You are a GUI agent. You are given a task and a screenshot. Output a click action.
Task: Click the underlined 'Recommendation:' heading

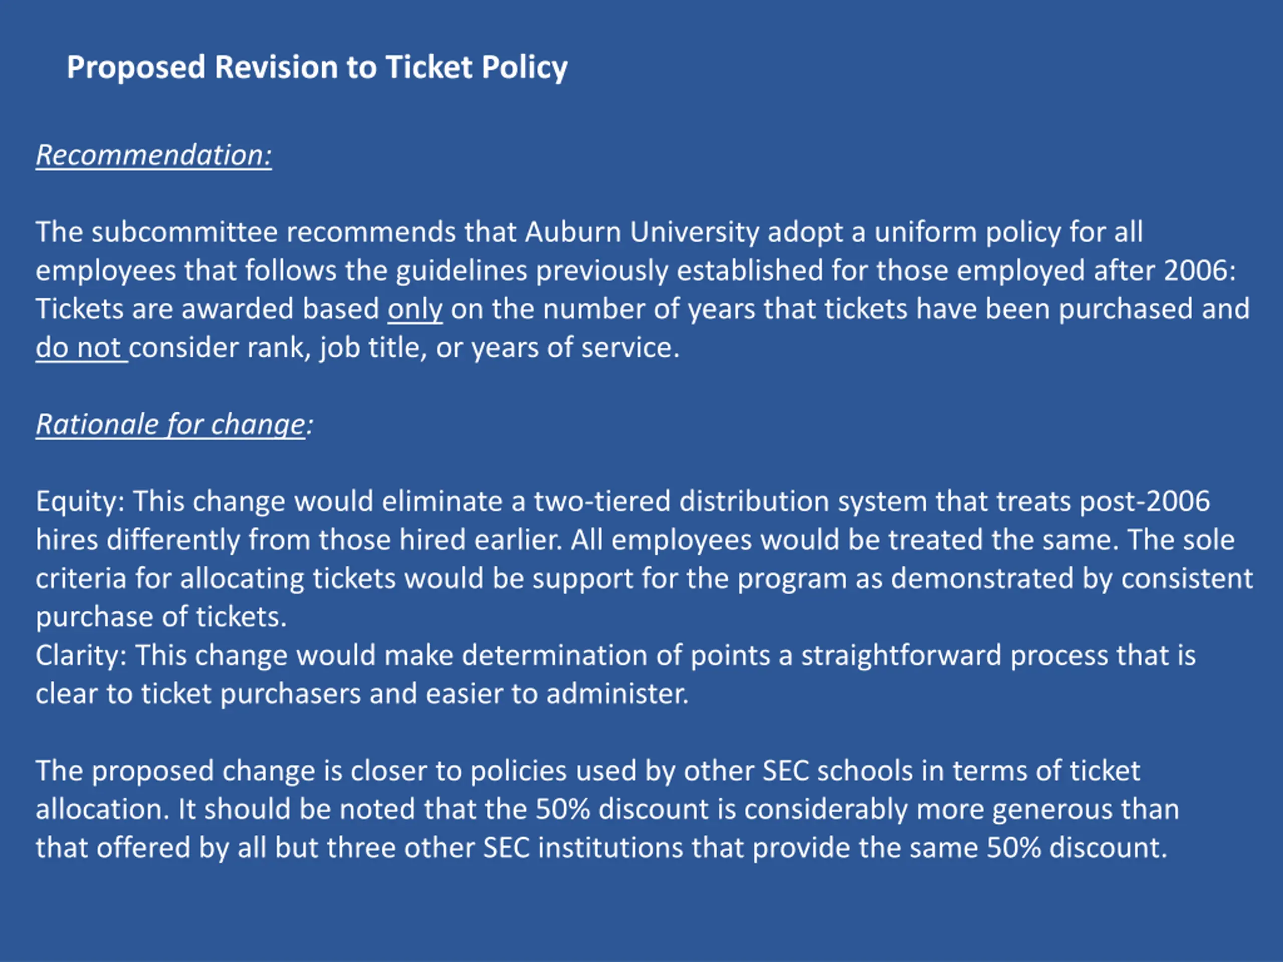(154, 155)
